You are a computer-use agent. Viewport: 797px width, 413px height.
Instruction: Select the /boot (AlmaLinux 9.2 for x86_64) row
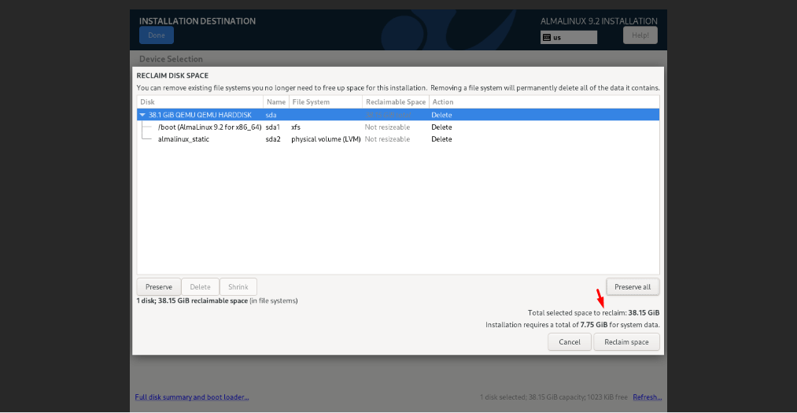click(x=398, y=127)
